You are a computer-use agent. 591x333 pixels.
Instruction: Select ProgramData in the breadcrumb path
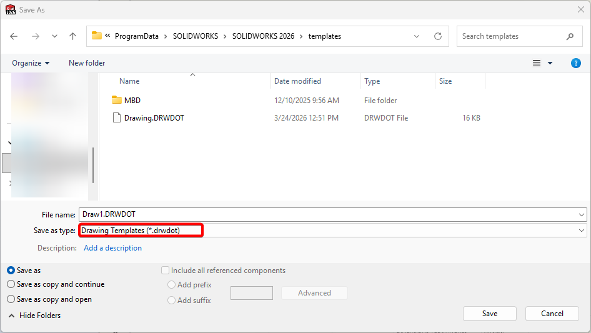[x=136, y=36]
